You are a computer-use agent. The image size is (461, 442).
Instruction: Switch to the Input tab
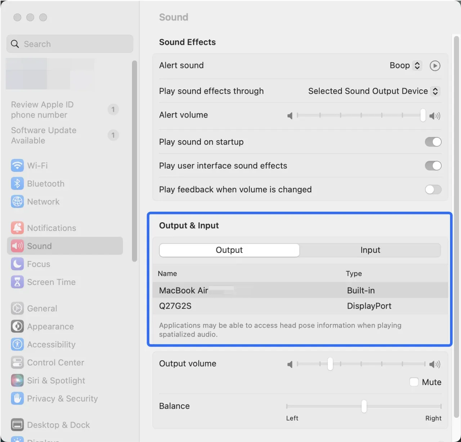pyautogui.click(x=370, y=250)
